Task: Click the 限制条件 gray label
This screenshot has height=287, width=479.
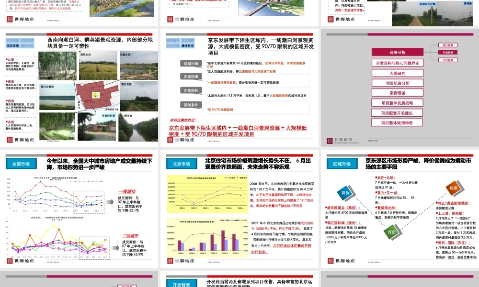Action: pyautogui.click(x=191, y=105)
